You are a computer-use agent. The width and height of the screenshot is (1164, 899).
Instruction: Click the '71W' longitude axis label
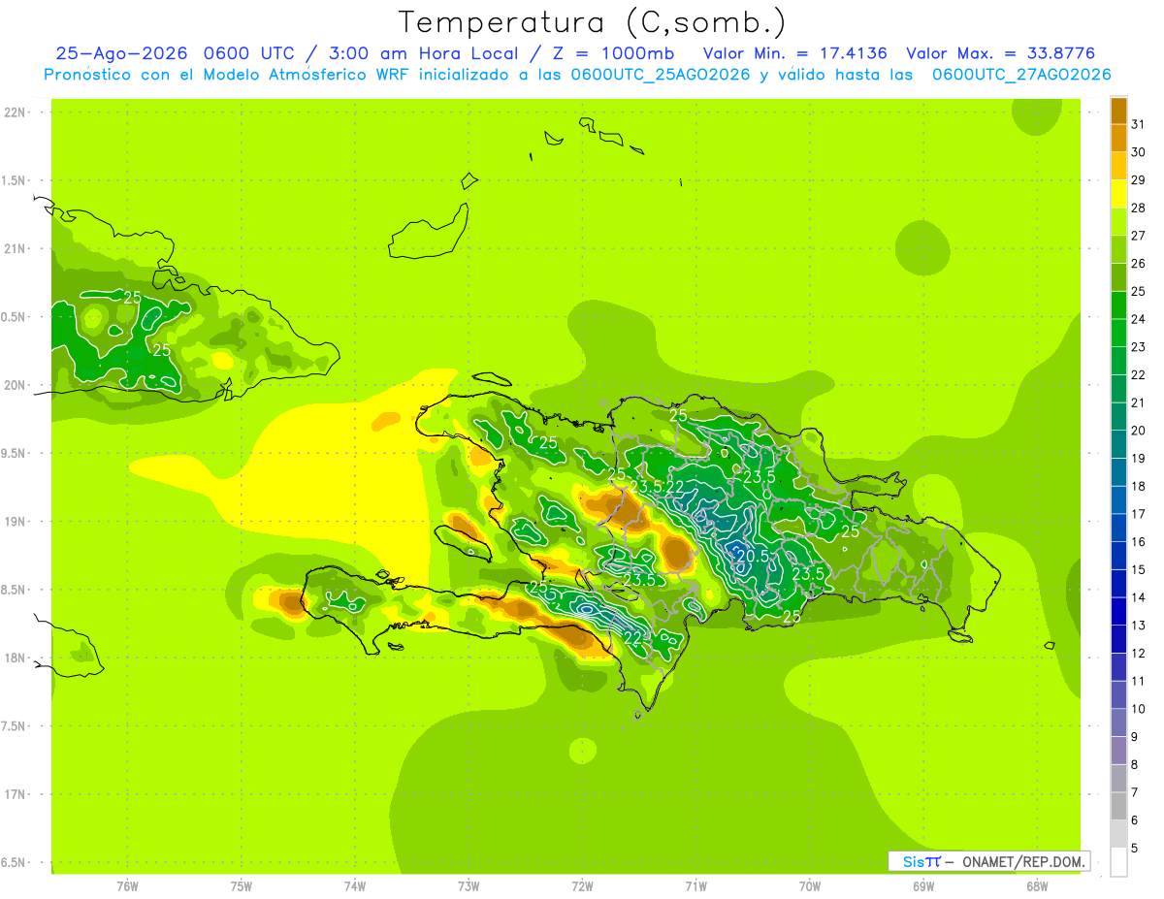695,886
